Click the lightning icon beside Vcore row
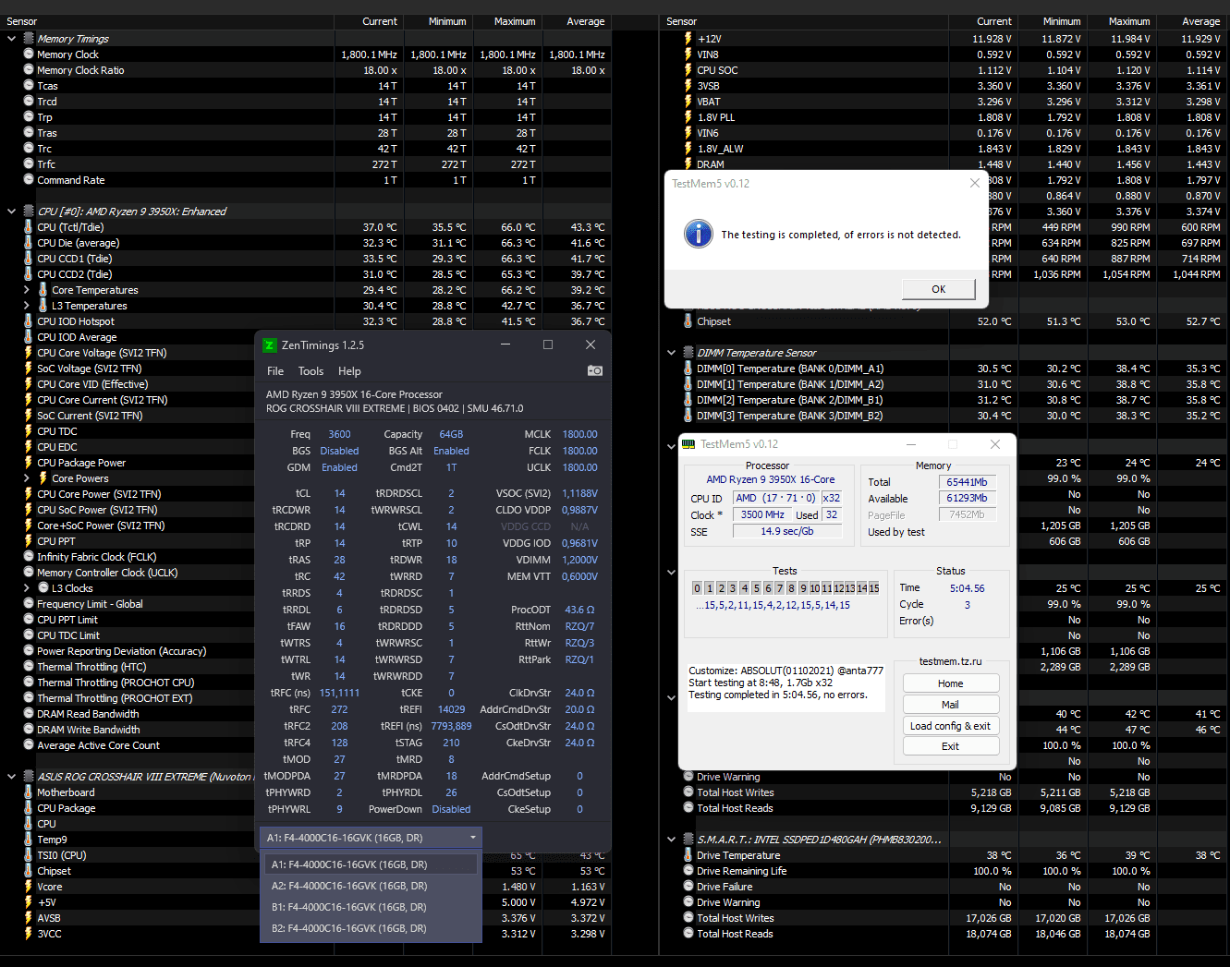1230x967 pixels. (29, 887)
